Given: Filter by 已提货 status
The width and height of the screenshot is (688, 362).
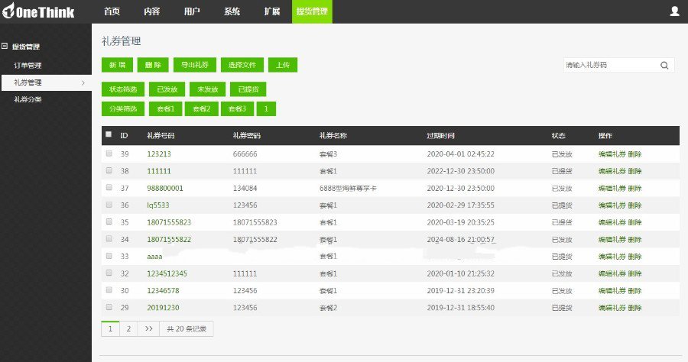Looking at the screenshot, I should click(x=248, y=89).
